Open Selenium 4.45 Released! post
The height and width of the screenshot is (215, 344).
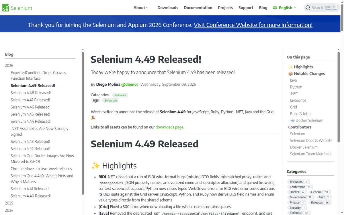[31, 114]
